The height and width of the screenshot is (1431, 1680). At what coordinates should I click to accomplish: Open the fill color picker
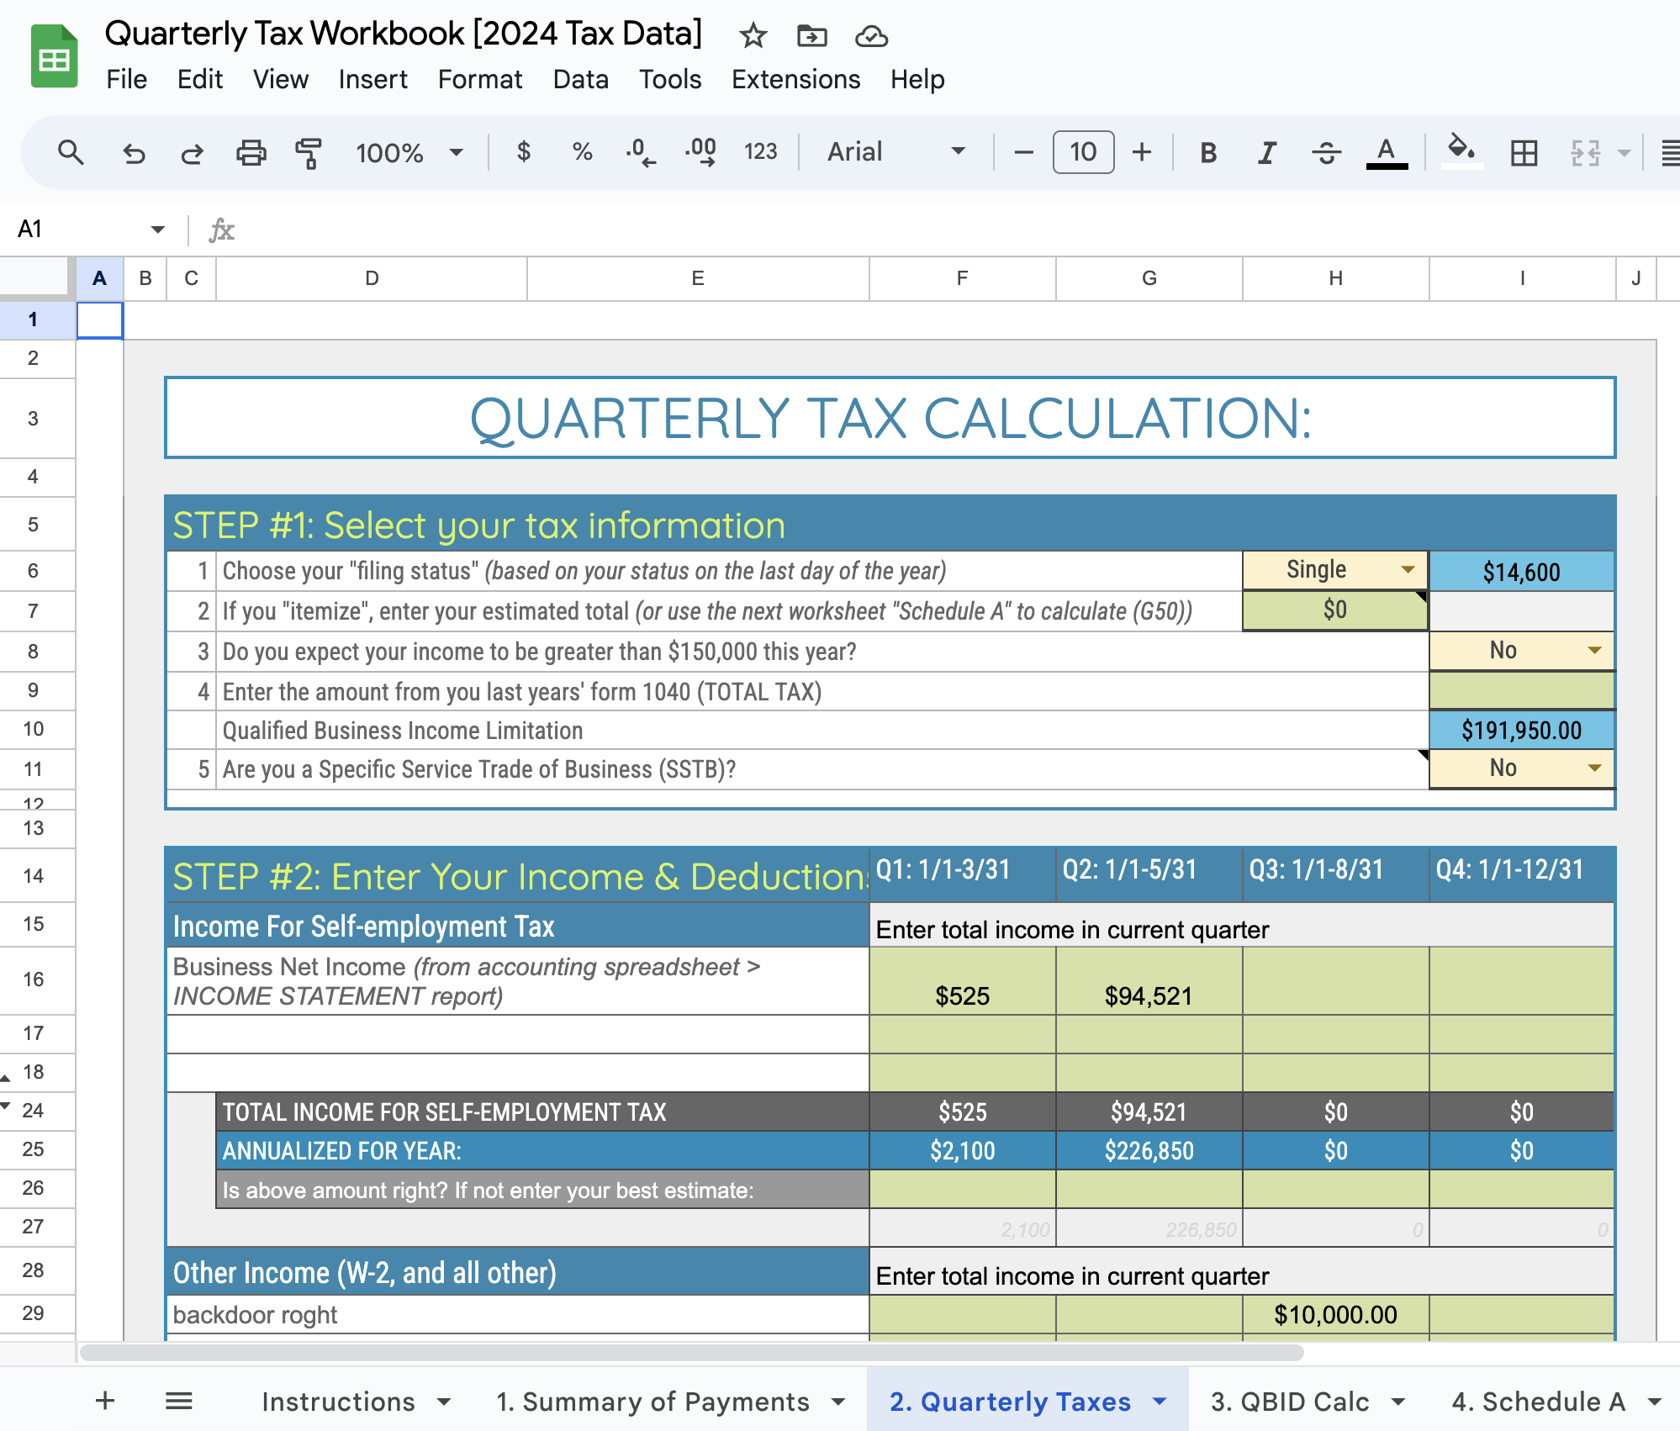[x=1461, y=151]
